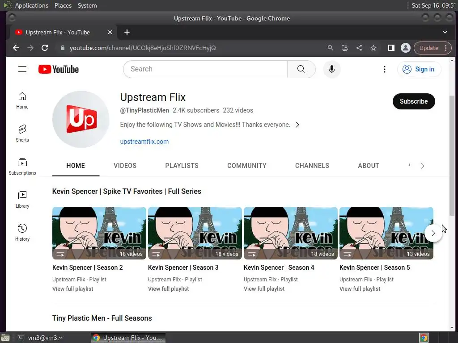Open Kevin Spencer Season 5 thumbnail
Screen dimensions: 458x343
click(x=386, y=233)
